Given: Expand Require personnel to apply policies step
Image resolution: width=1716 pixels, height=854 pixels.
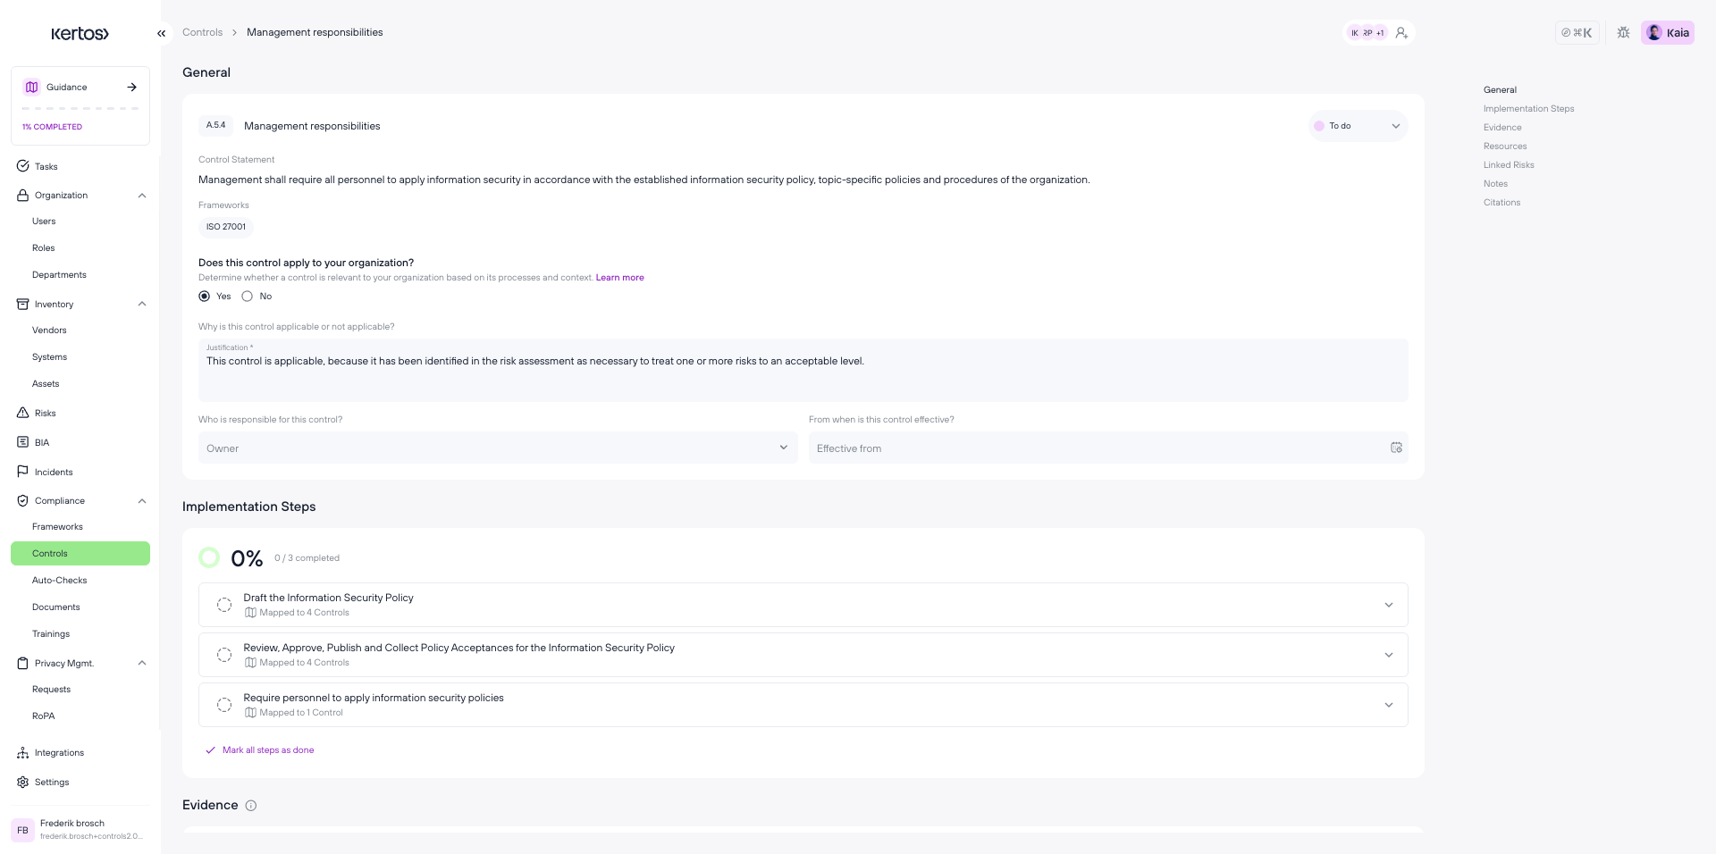Looking at the screenshot, I should pos(1388,705).
